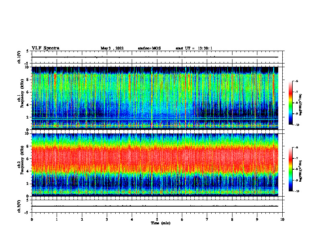
Task: Click the '-9' label on ch.1 color bar
Action: pos(296,114)
